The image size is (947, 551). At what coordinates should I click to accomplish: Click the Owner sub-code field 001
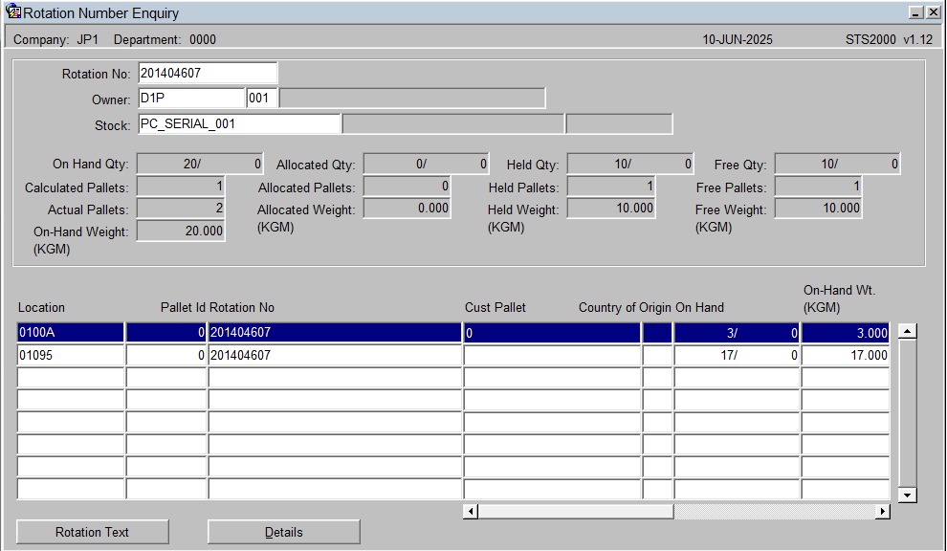click(262, 98)
